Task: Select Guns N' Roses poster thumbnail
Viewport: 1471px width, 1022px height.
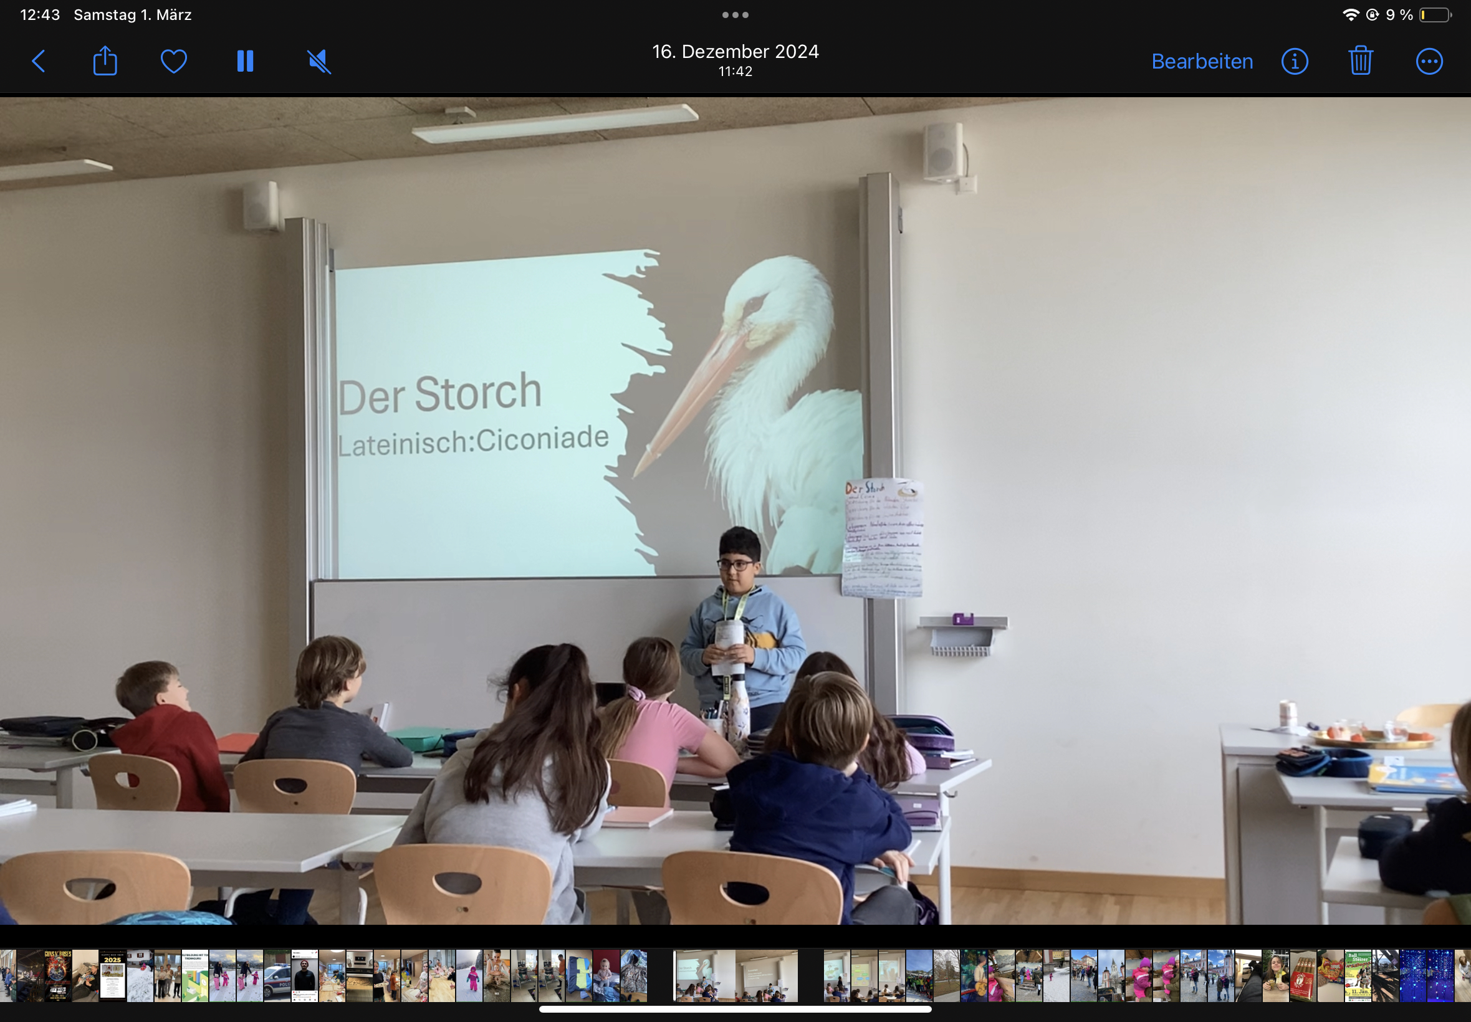Action: coord(57,975)
